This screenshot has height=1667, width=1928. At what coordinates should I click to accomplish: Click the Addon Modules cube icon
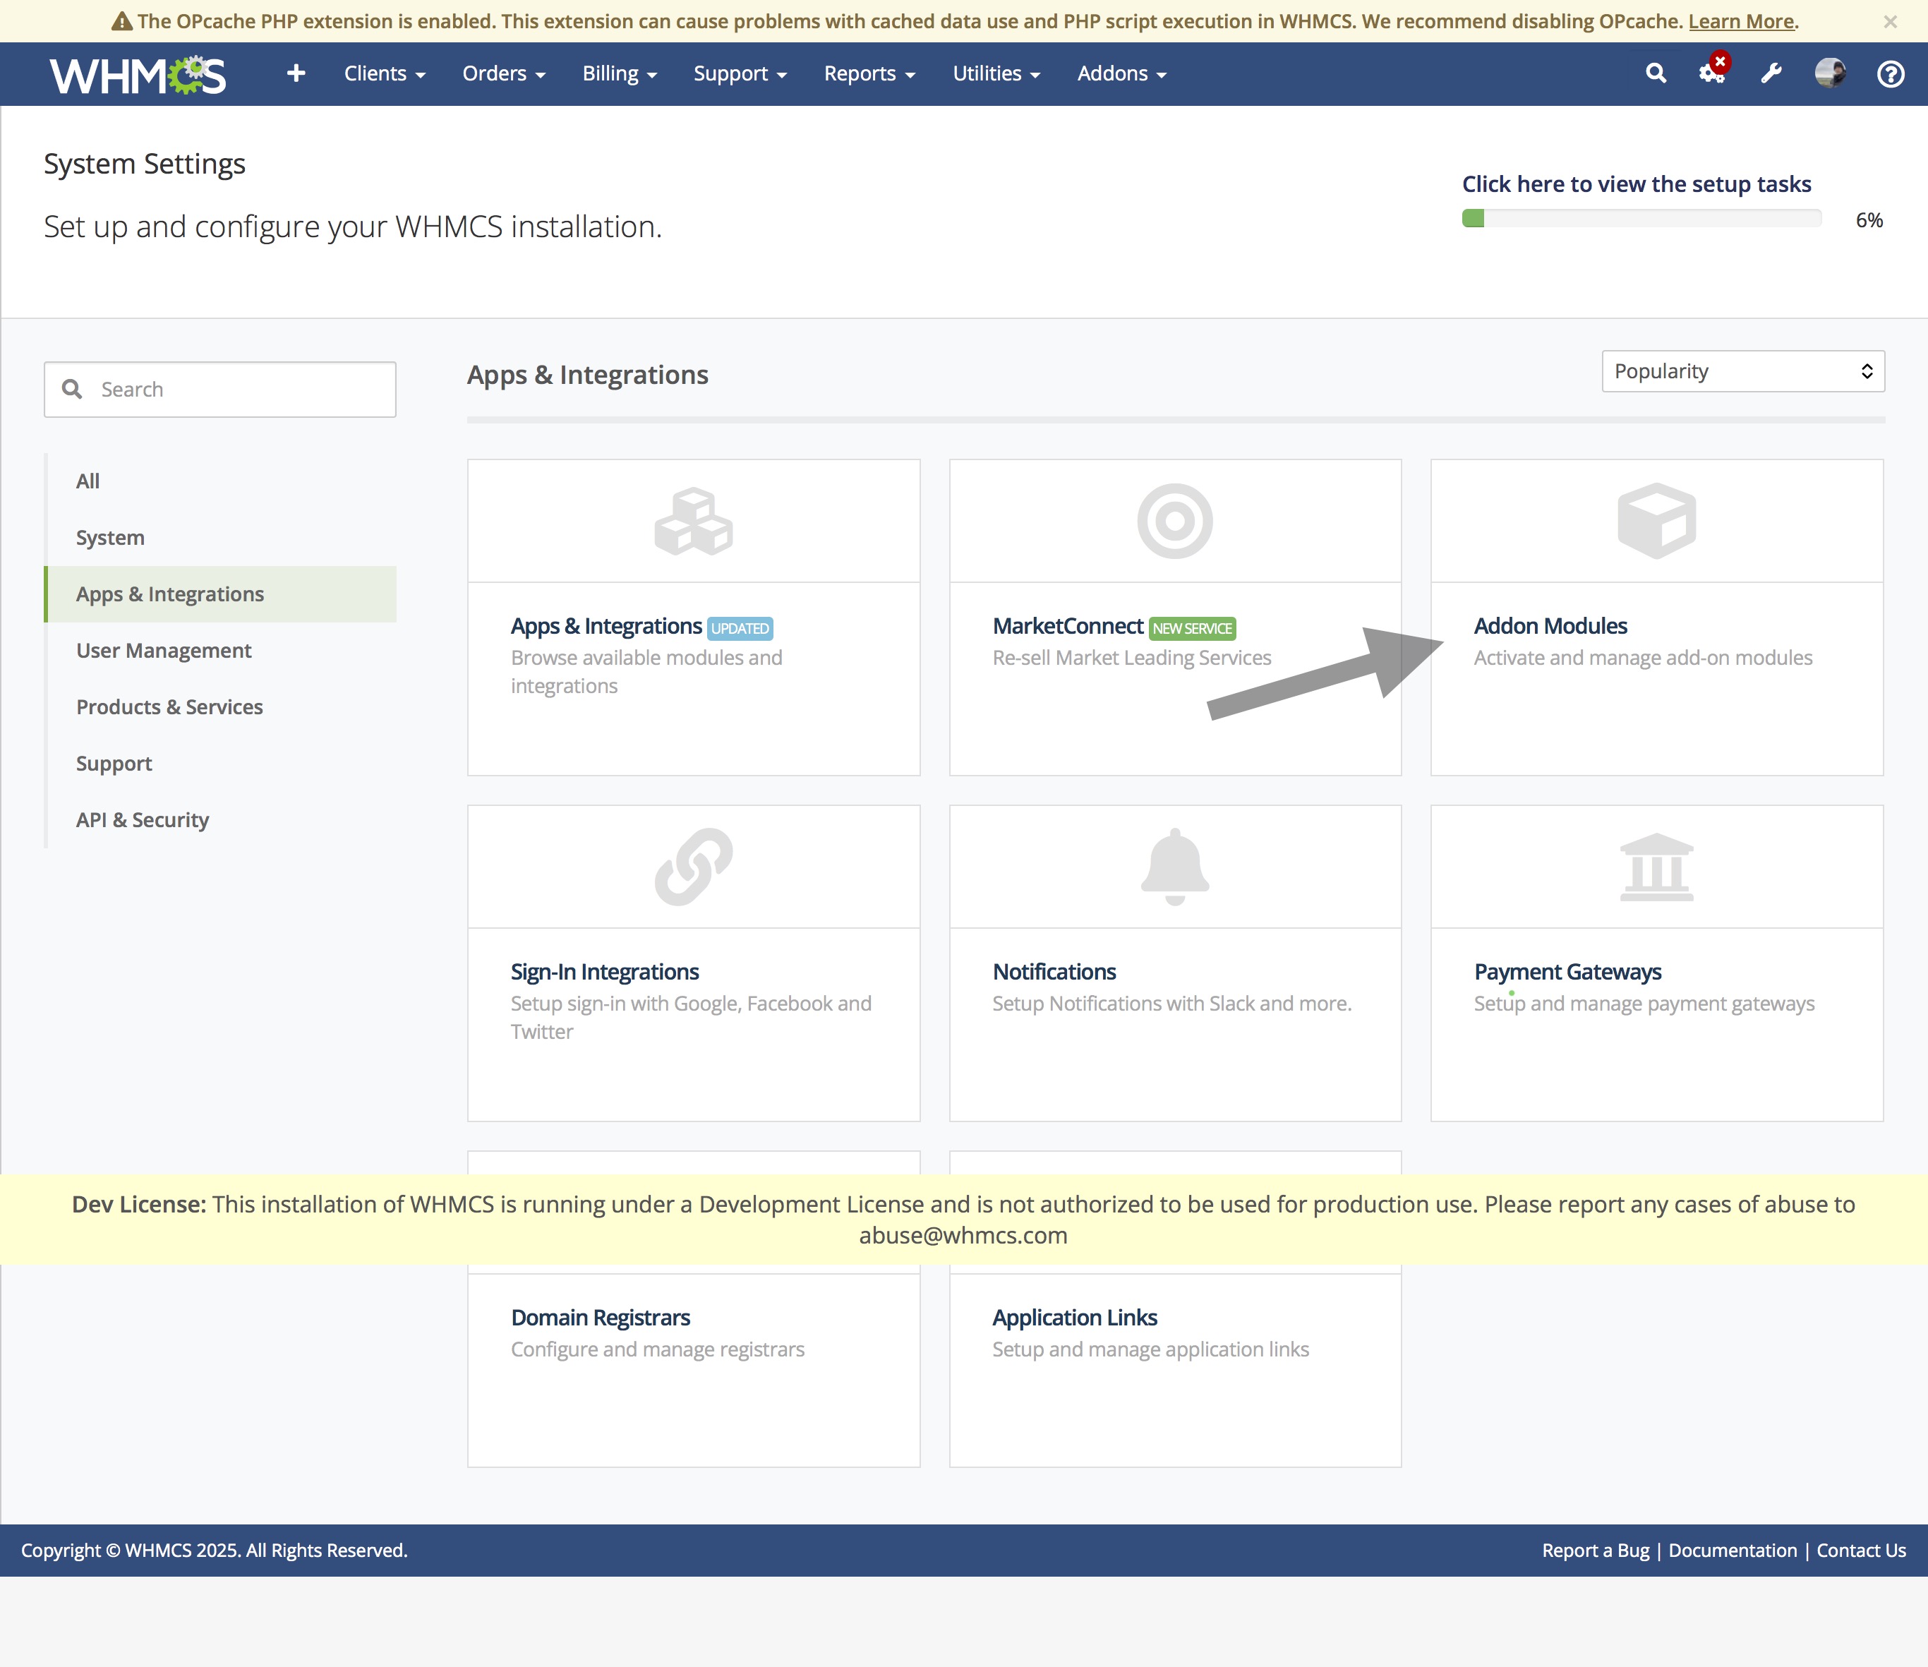(x=1656, y=520)
